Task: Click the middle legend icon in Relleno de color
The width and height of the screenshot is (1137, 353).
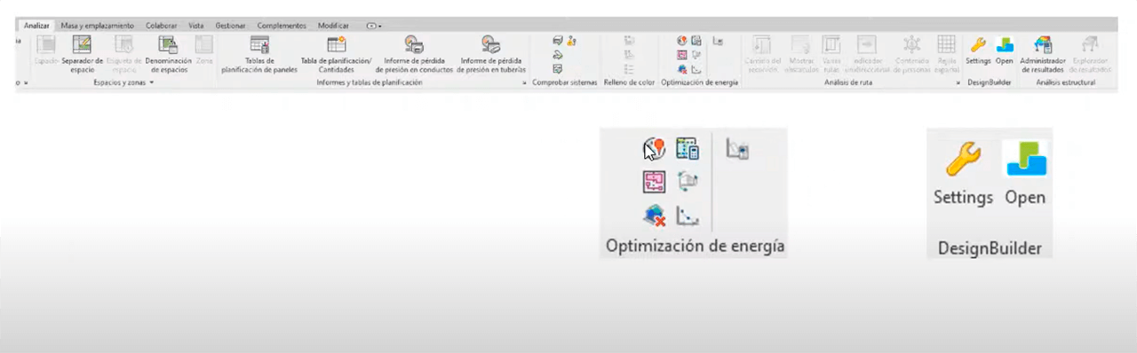Action: [629, 54]
